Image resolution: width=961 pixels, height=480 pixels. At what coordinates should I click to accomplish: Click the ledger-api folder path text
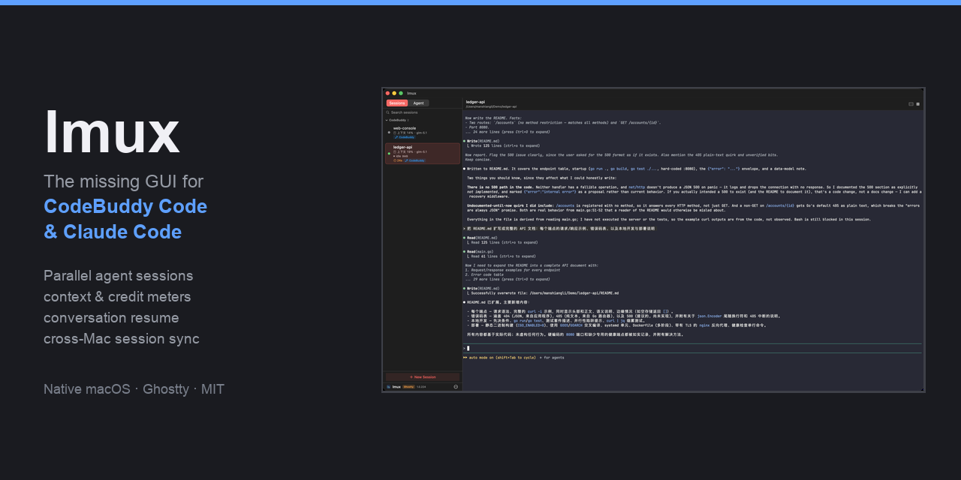491,106
